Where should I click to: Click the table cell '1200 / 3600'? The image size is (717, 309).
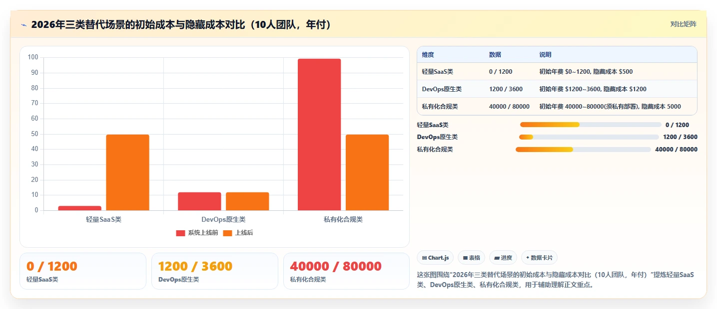(x=506, y=89)
